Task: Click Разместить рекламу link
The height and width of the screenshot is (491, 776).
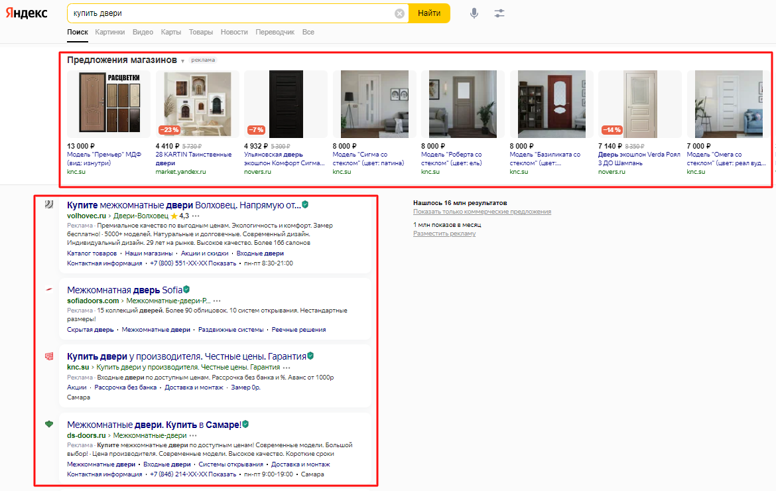Action: pyautogui.click(x=444, y=234)
